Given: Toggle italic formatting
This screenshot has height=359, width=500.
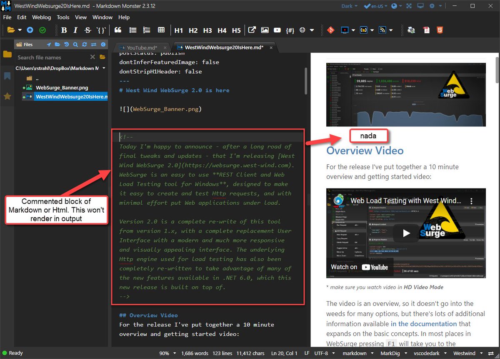Looking at the screenshot, I should 75,30.
